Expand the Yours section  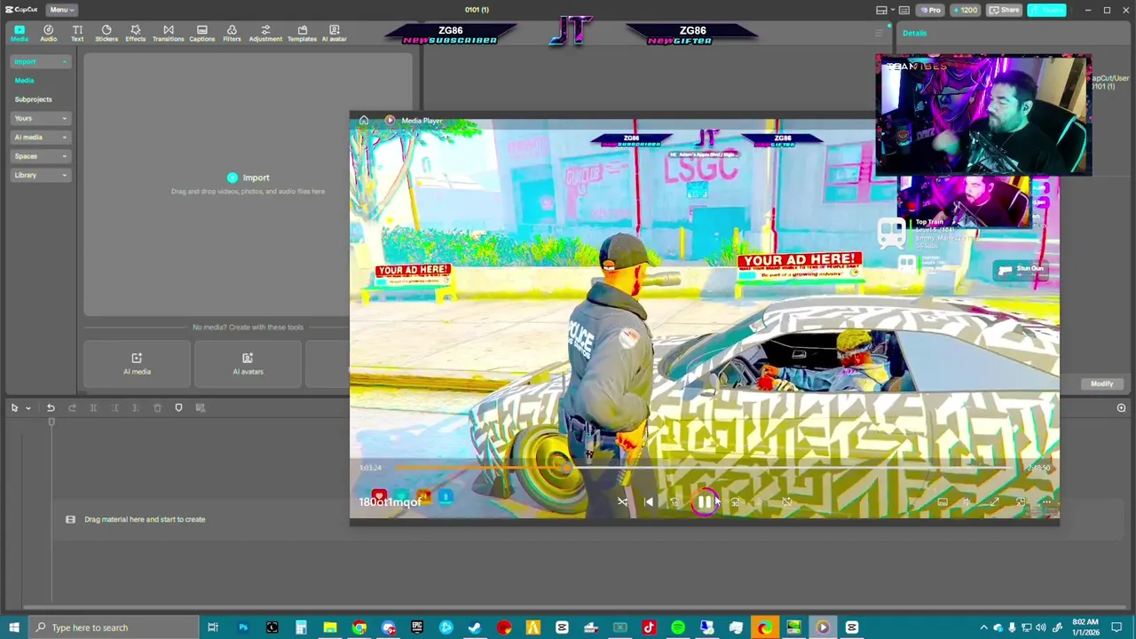(x=40, y=118)
